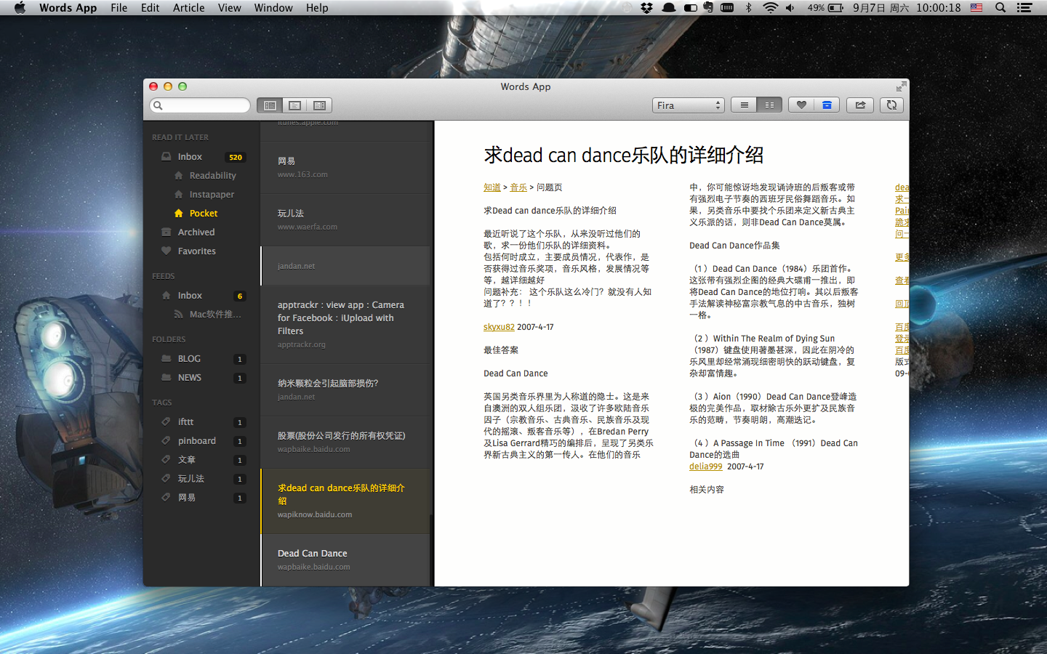Open the Article menu
The height and width of the screenshot is (654, 1047).
pos(189,8)
